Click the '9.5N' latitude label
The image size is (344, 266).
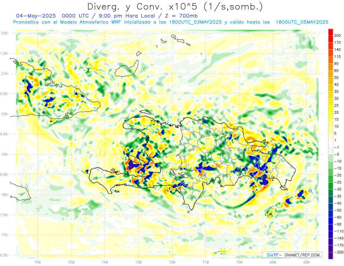[x=4, y=134]
